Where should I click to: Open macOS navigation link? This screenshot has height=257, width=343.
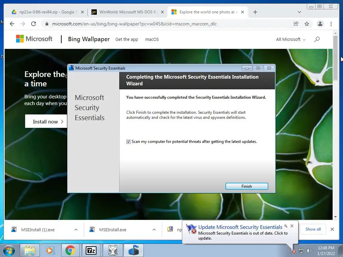tap(152, 39)
